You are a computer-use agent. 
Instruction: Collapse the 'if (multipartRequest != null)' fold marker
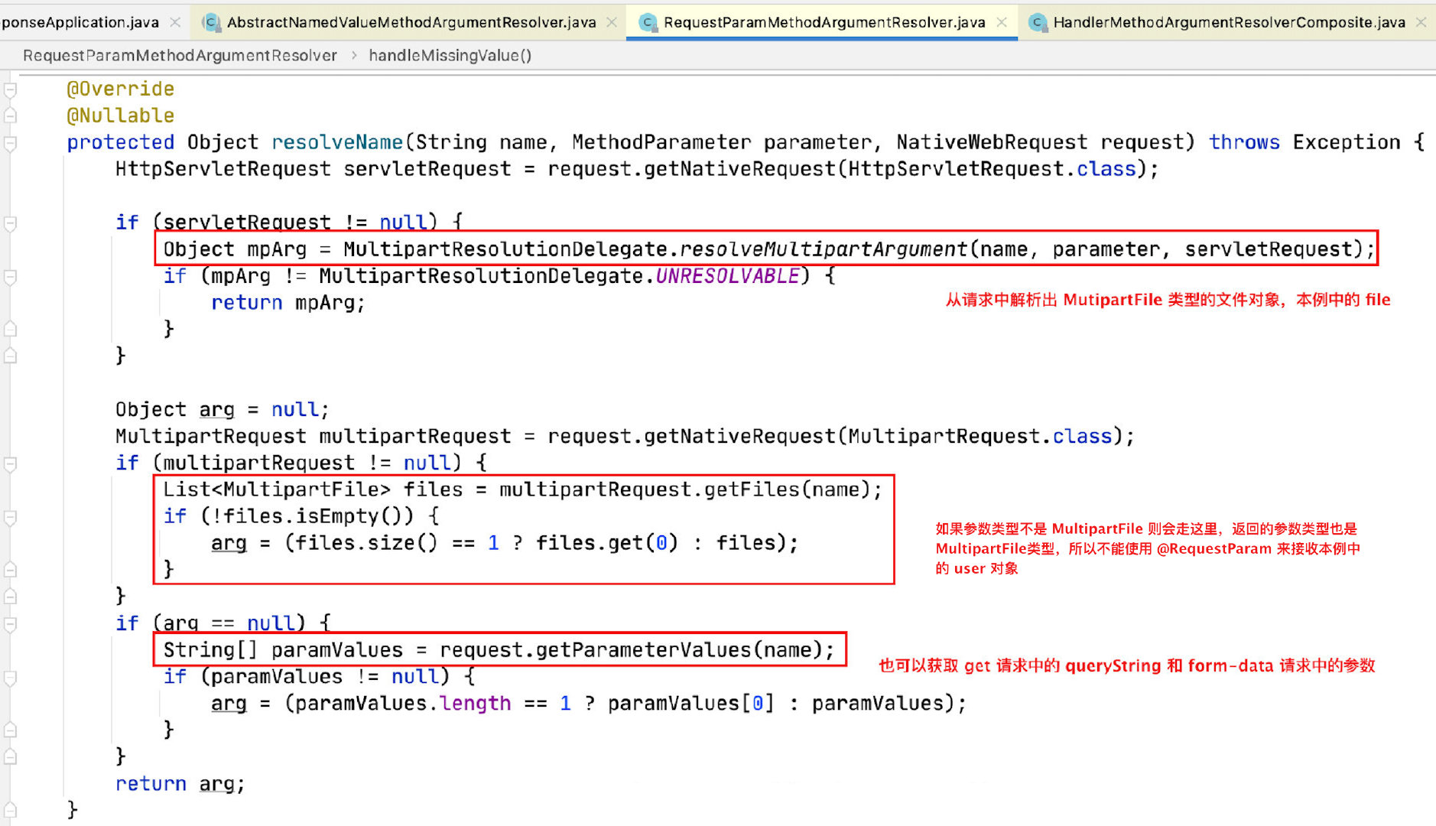pyautogui.click(x=11, y=463)
